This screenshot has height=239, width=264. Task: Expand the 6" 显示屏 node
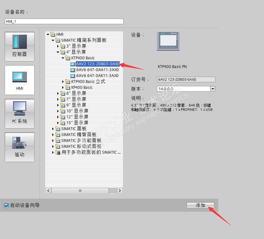point(58,93)
